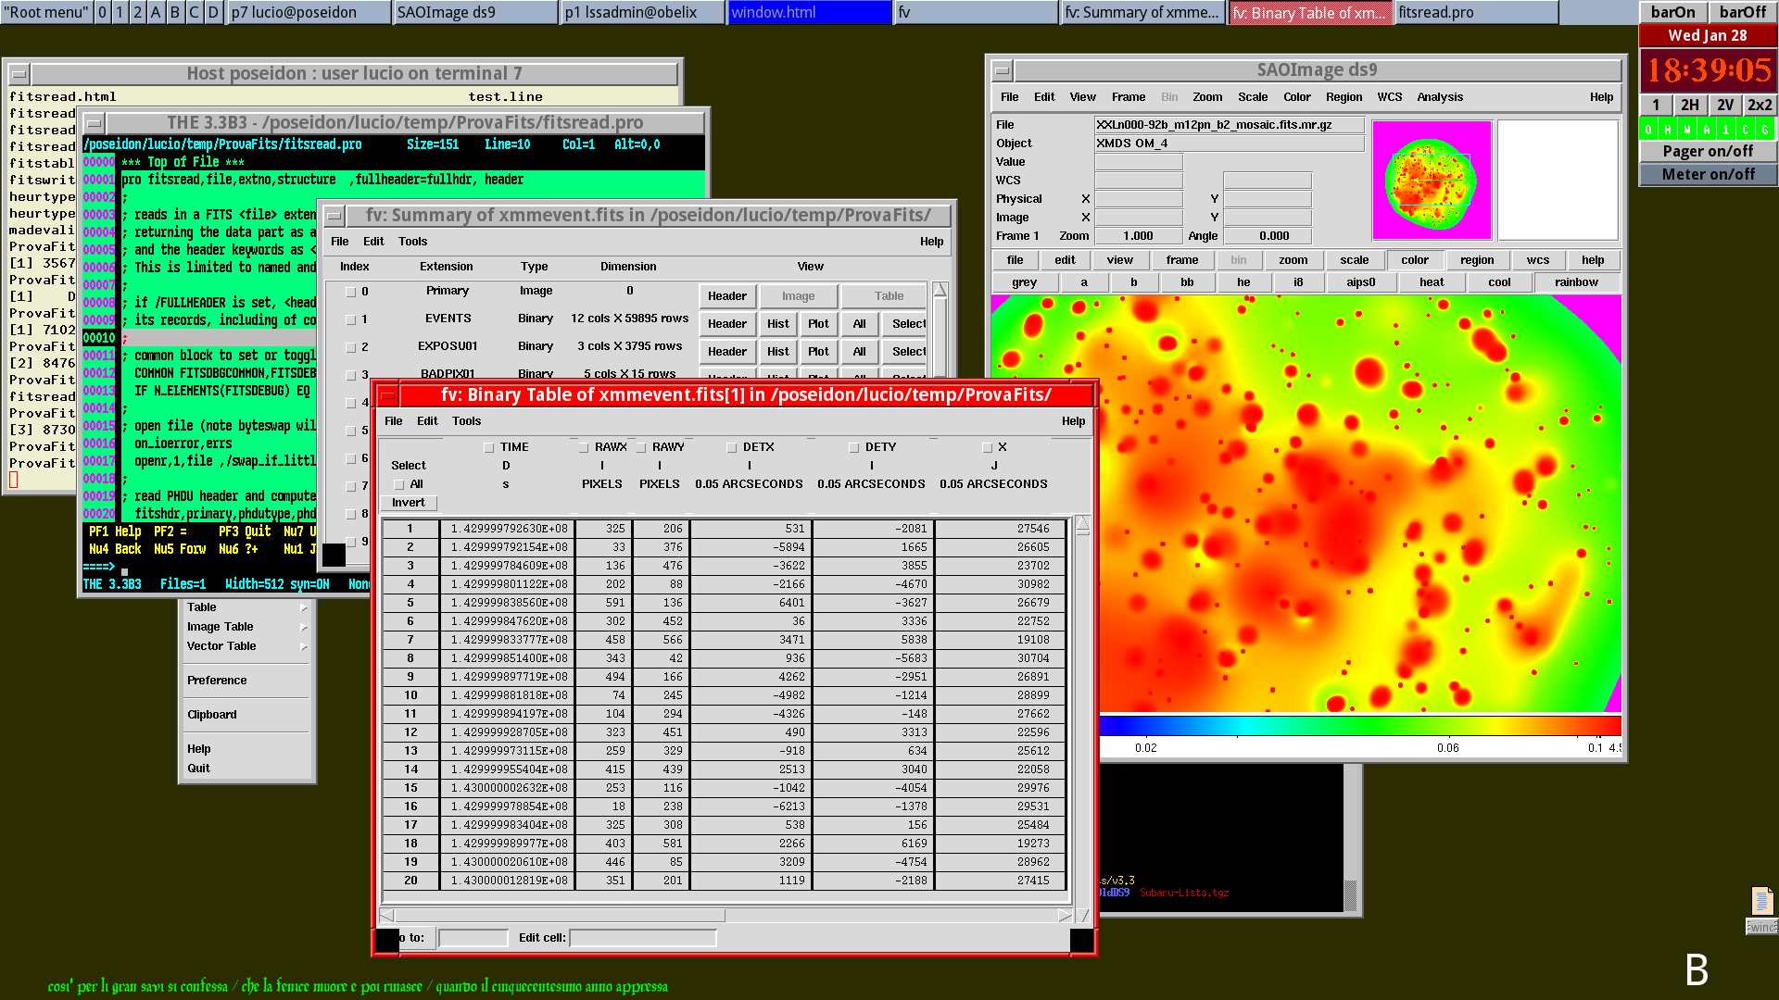Open the ds9 Scale menu
1779x1000 pixels.
coord(1252,97)
